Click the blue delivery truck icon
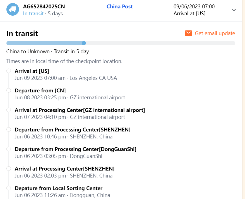This screenshot has height=199, width=245. 13,9
